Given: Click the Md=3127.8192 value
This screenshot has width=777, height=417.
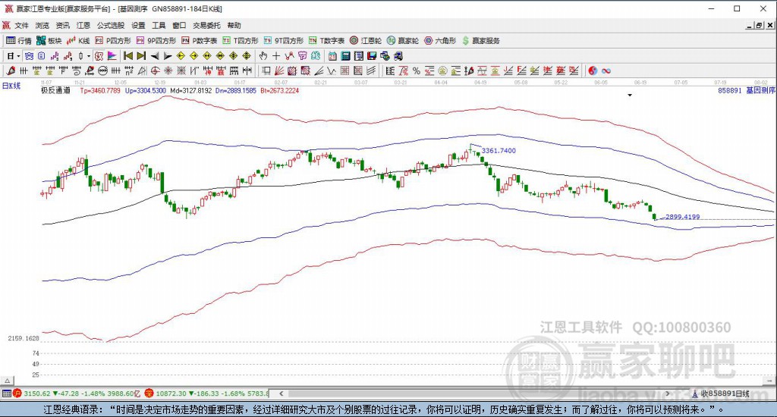Looking at the screenshot, I should [x=190, y=91].
